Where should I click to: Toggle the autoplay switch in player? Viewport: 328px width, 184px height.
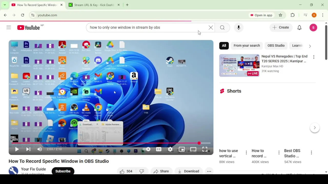point(147,149)
